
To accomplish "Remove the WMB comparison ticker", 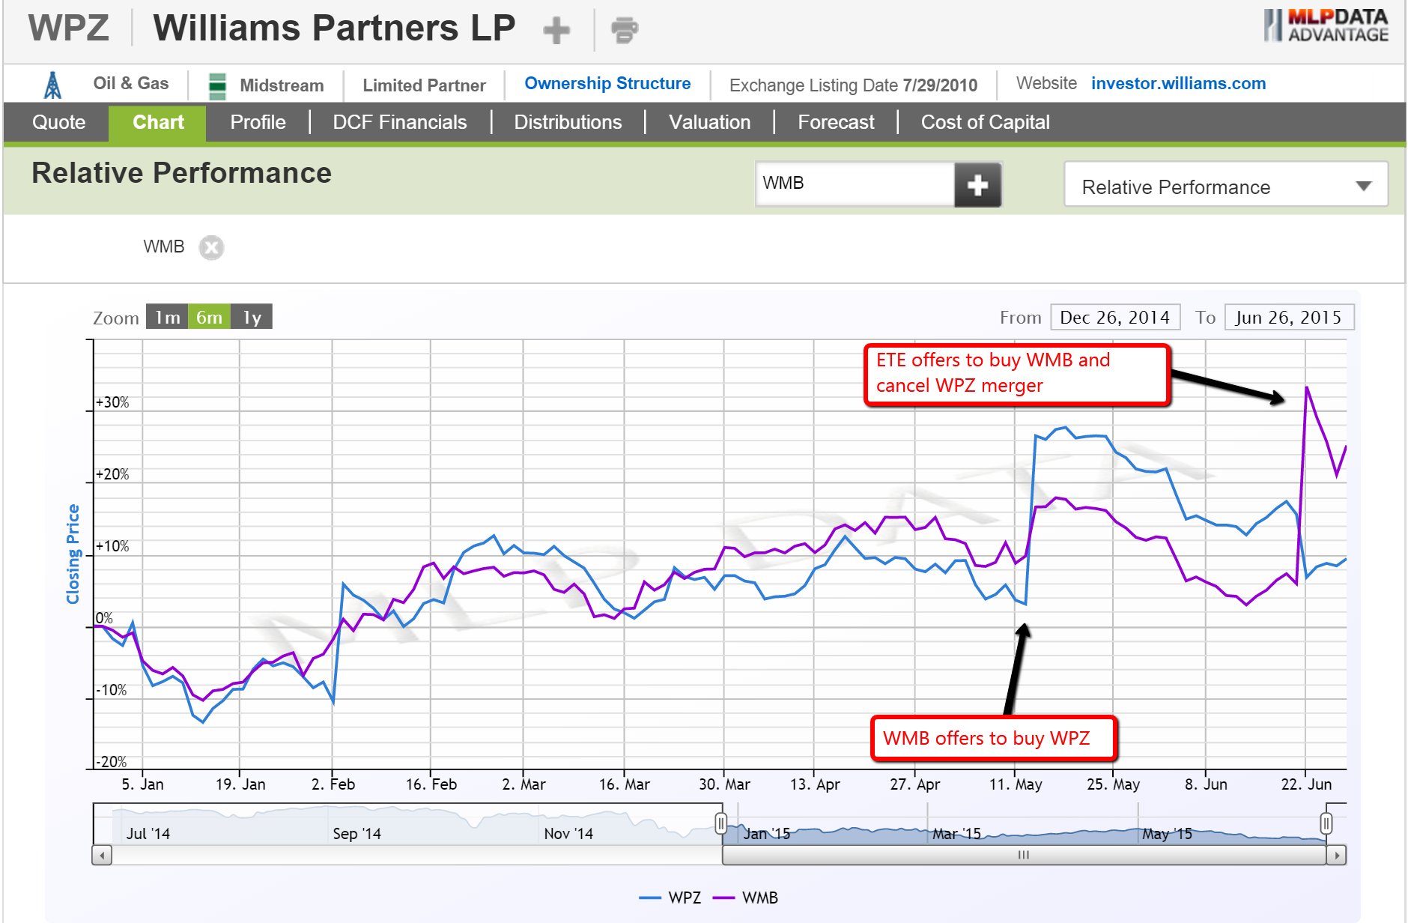I will [x=211, y=247].
